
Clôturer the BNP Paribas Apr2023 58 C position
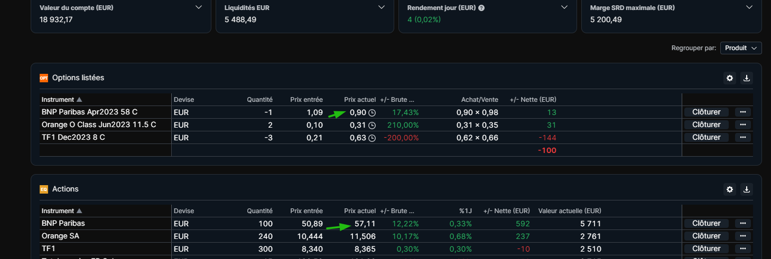point(706,112)
